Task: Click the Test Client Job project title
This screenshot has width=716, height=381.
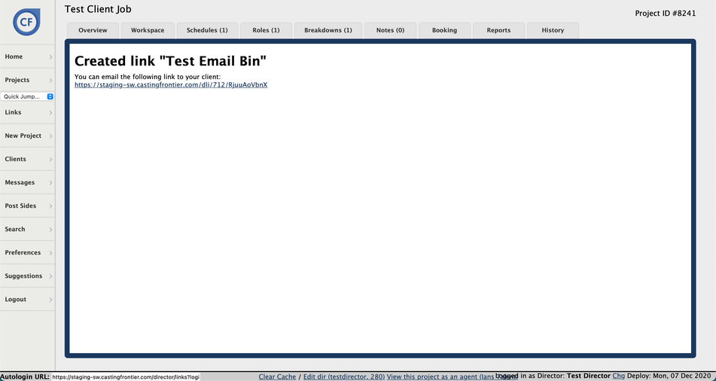Action: (98, 9)
